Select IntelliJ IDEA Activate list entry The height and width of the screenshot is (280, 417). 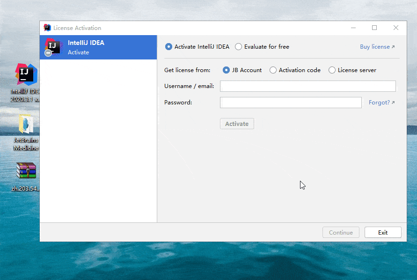click(98, 47)
